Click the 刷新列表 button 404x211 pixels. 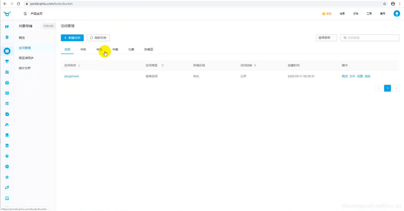(x=98, y=38)
